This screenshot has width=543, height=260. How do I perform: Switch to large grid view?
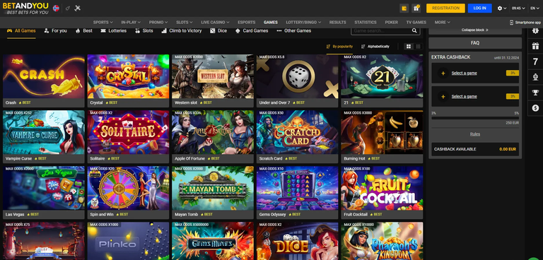[409, 47]
